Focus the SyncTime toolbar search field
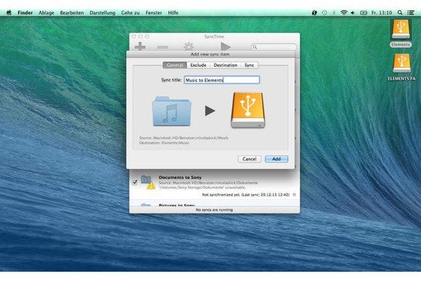 (274, 47)
